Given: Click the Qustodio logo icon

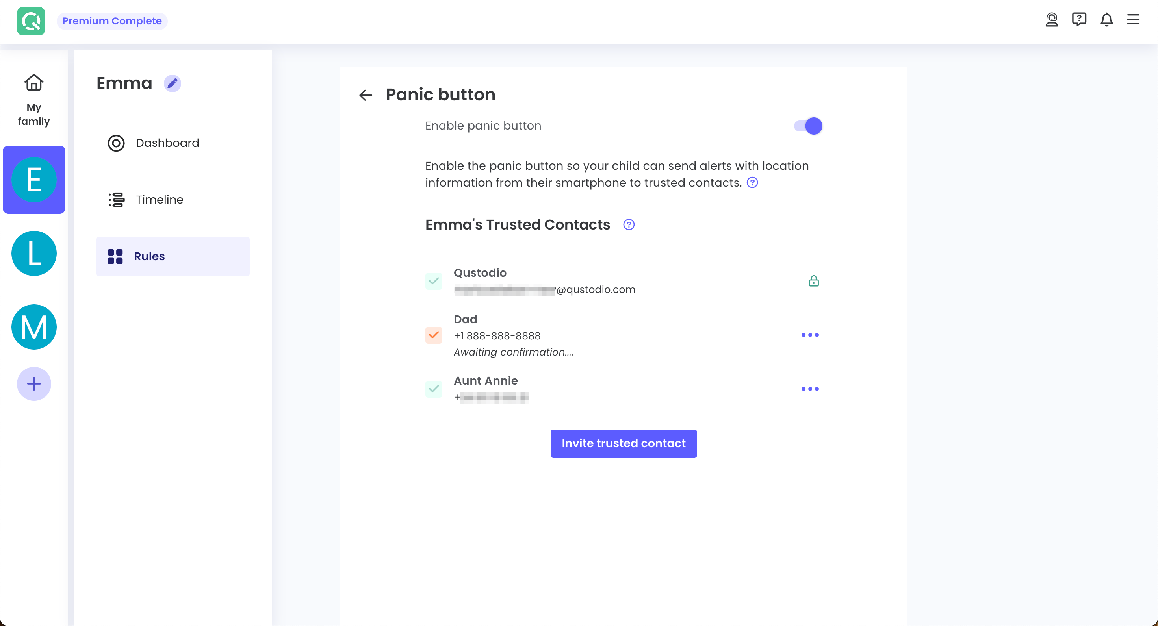Looking at the screenshot, I should (x=31, y=21).
